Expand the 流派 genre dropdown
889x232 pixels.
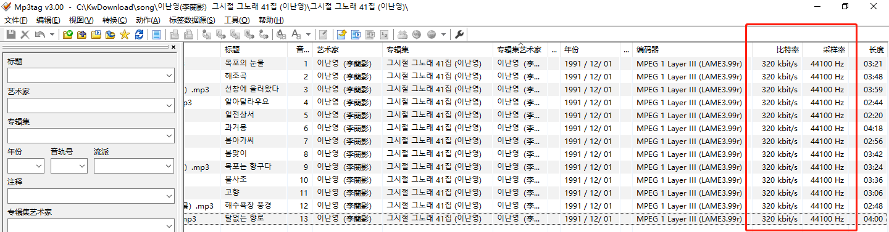169,166
